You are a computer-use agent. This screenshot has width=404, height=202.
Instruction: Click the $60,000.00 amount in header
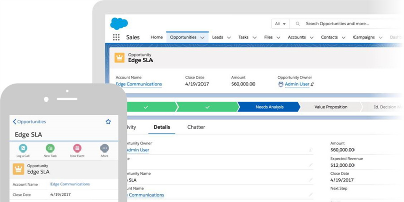pos(243,84)
